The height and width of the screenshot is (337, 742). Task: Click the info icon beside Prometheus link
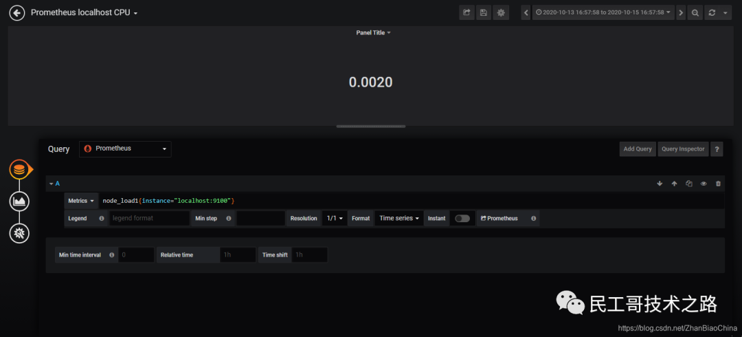coord(533,219)
